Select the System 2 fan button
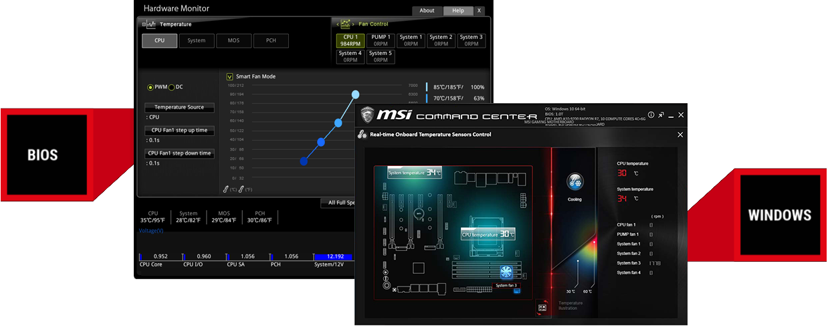 (441, 40)
